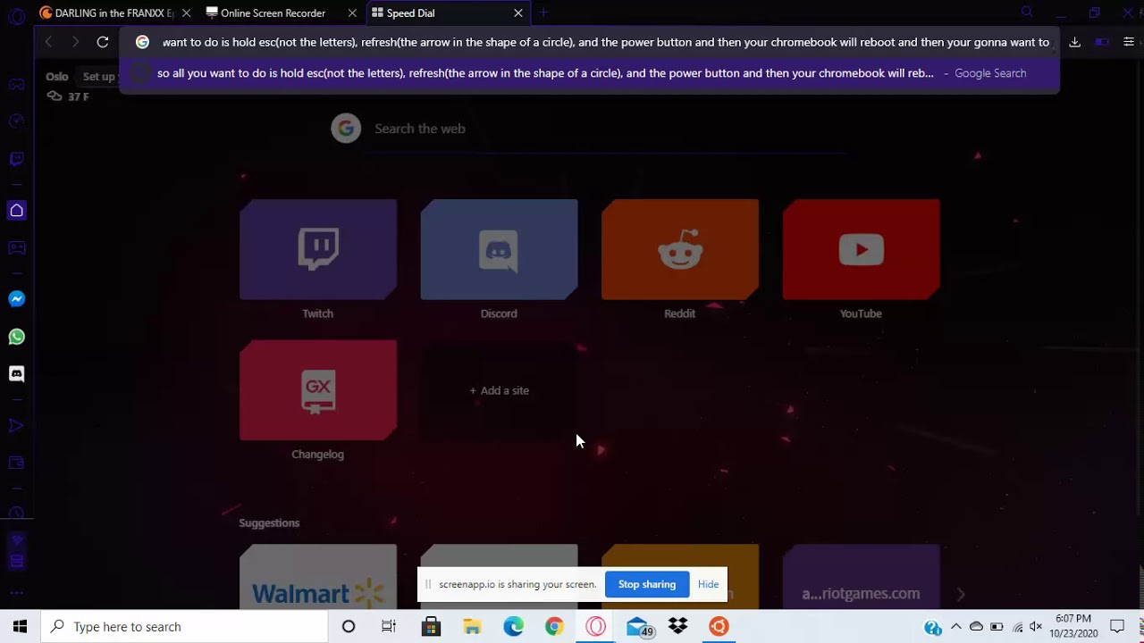Click the Windows taskbar search box
Viewport: 1144px width, 643px height.
coord(185,627)
